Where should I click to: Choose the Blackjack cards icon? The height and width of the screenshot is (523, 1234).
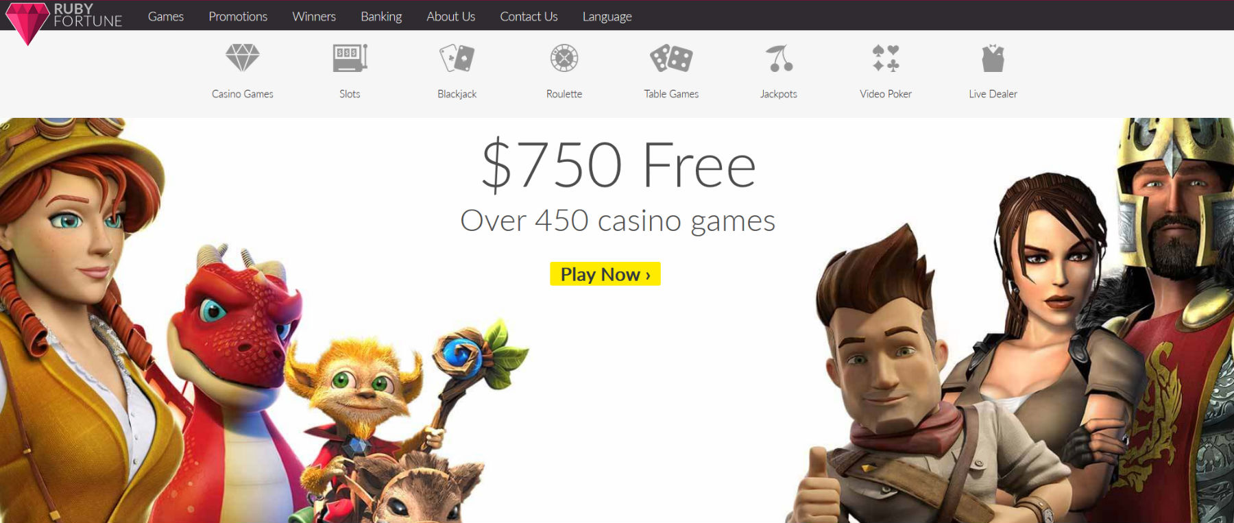pyautogui.click(x=457, y=58)
